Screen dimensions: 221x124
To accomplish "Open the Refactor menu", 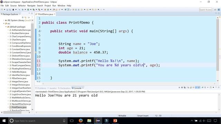I will coord(22,6).
